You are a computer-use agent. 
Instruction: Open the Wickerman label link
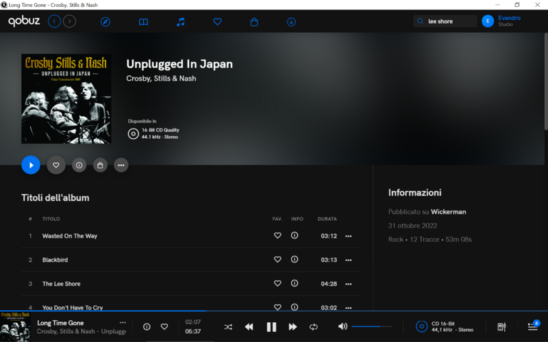click(x=448, y=212)
